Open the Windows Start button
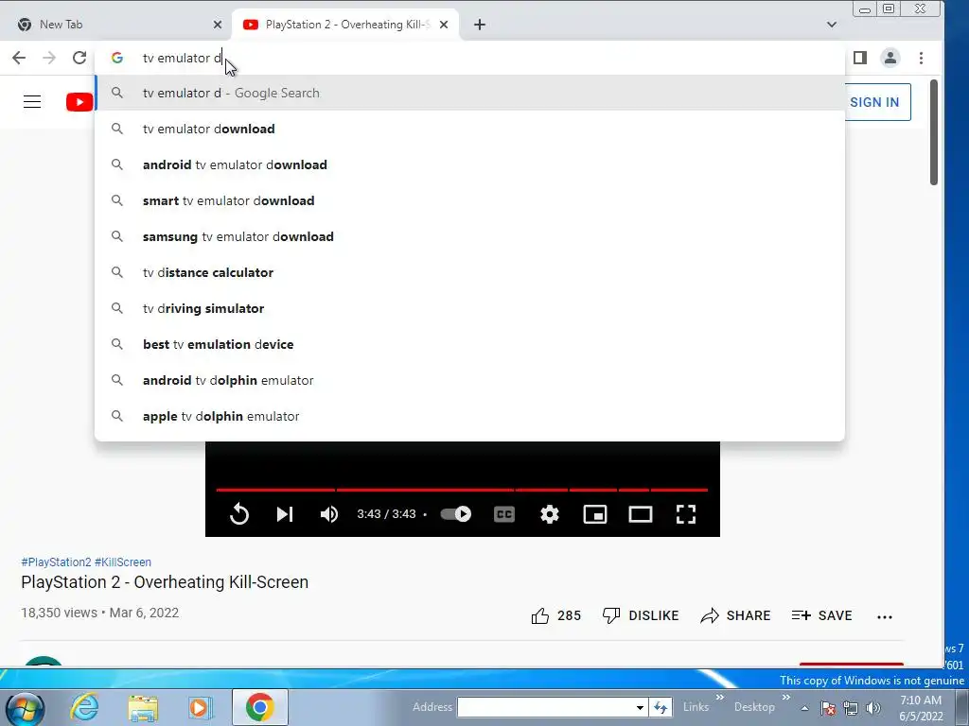The image size is (969, 726). point(25,708)
